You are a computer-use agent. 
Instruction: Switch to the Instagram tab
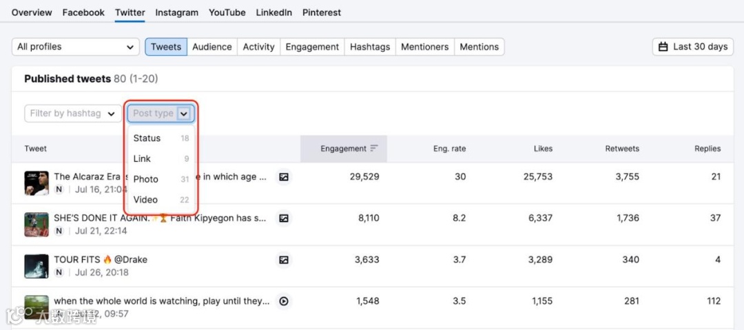176,12
